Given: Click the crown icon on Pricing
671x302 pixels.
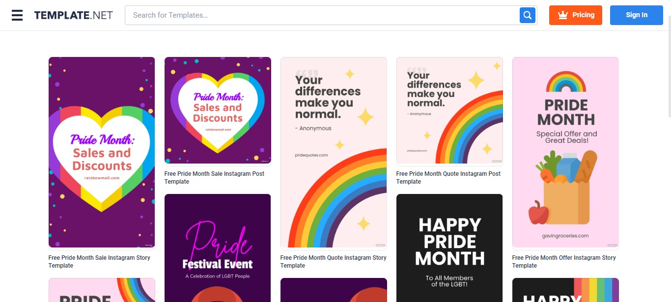Looking at the screenshot, I should point(562,15).
